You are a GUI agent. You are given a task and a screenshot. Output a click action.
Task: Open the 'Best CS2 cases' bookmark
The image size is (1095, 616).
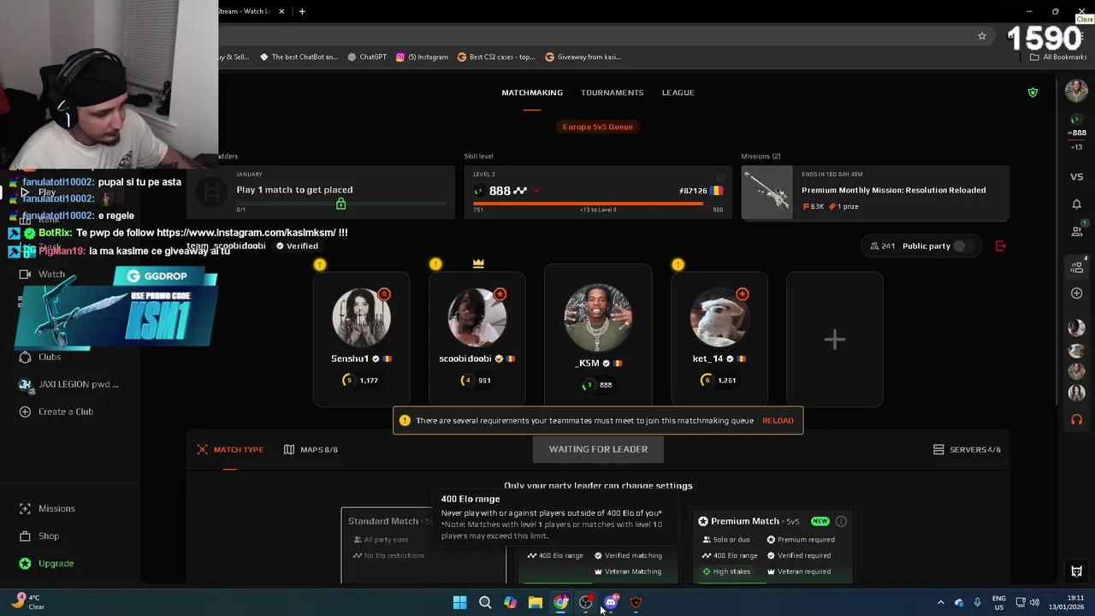[x=496, y=57]
